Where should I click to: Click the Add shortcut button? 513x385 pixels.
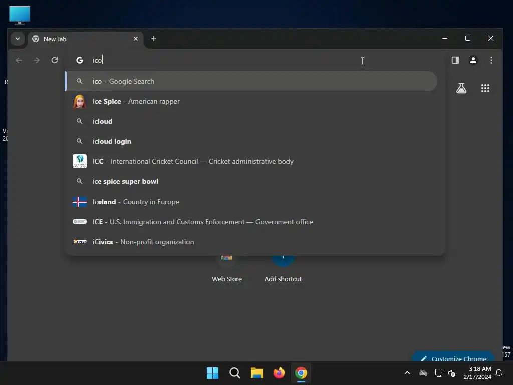point(283,269)
